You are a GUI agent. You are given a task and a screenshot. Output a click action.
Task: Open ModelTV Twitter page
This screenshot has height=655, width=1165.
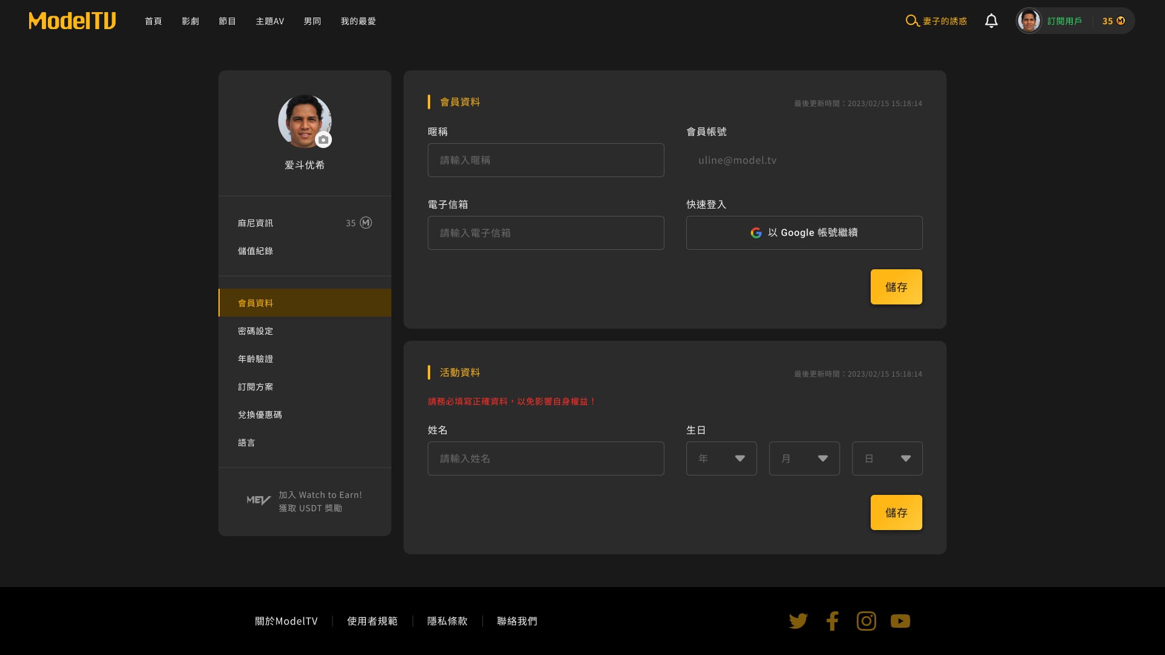[798, 621]
